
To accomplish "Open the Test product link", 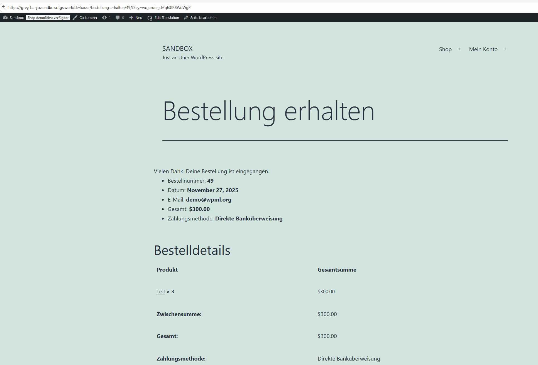I will coord(161,292).
